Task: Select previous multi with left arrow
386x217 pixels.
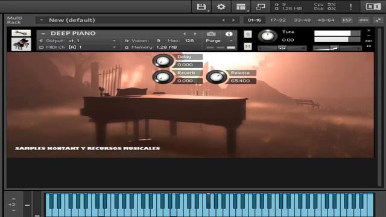Action: pyautogui.click(x=223, y=20)
